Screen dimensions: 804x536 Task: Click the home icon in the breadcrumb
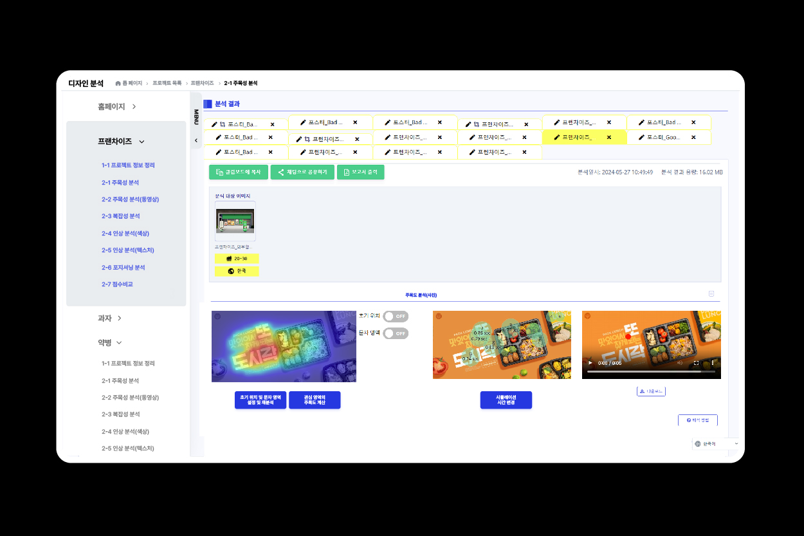click(118, 84)
